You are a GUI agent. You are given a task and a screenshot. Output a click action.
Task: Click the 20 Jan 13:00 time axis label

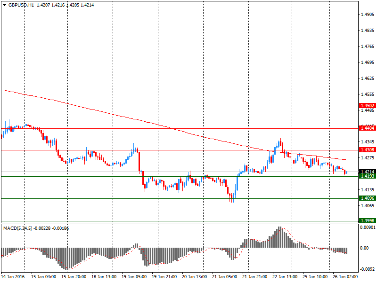click(195, 277)
